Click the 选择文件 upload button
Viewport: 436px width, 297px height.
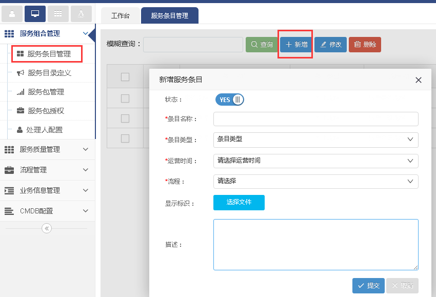239,203
